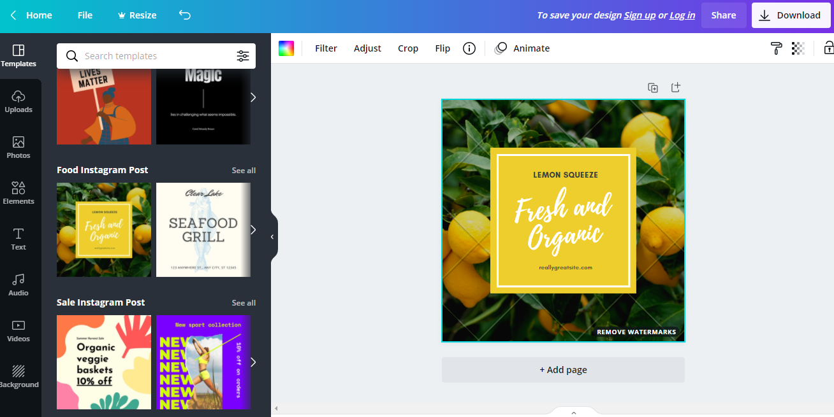The image size is (834, 417).
Task: Click the undo arrow icon
Action: coord(185,15)
